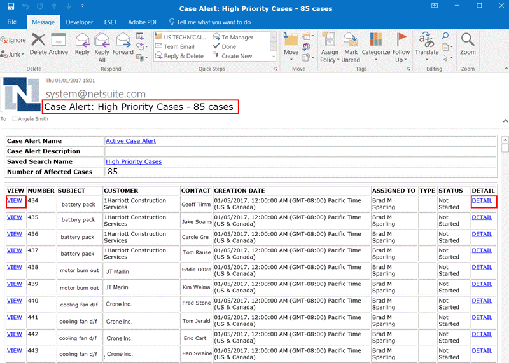Run the Done quick step
509x363 pixels.
(225, 46)
